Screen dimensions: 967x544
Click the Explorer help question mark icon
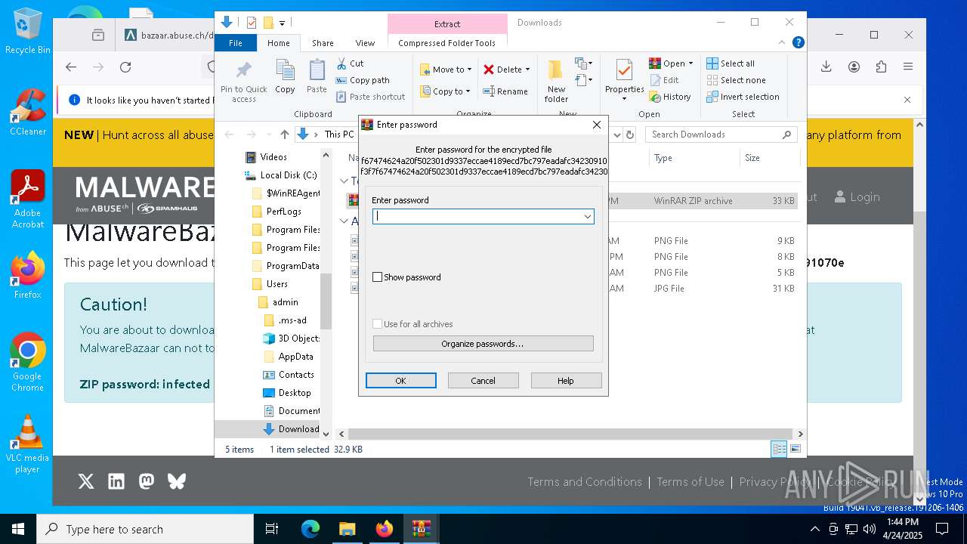(798, 43)
